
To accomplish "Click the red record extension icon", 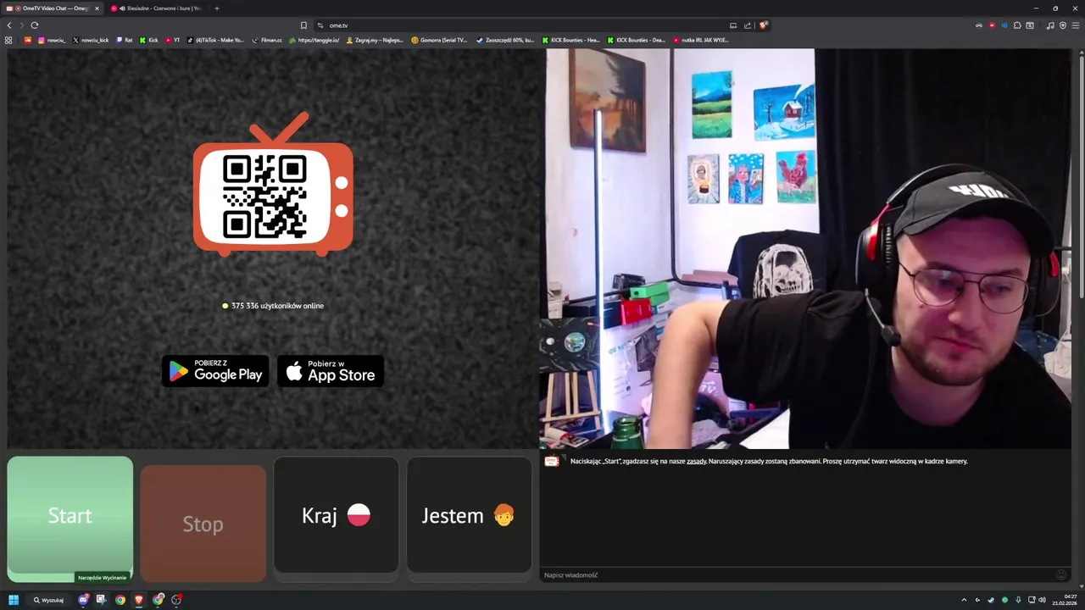I will pyautogui.click(x=992, y=25).
